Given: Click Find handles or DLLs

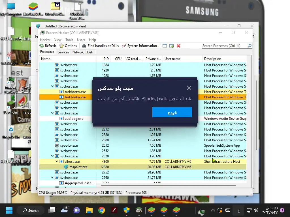Looking at the screenshot, I should pyautogui.click(x=101, y=46).
